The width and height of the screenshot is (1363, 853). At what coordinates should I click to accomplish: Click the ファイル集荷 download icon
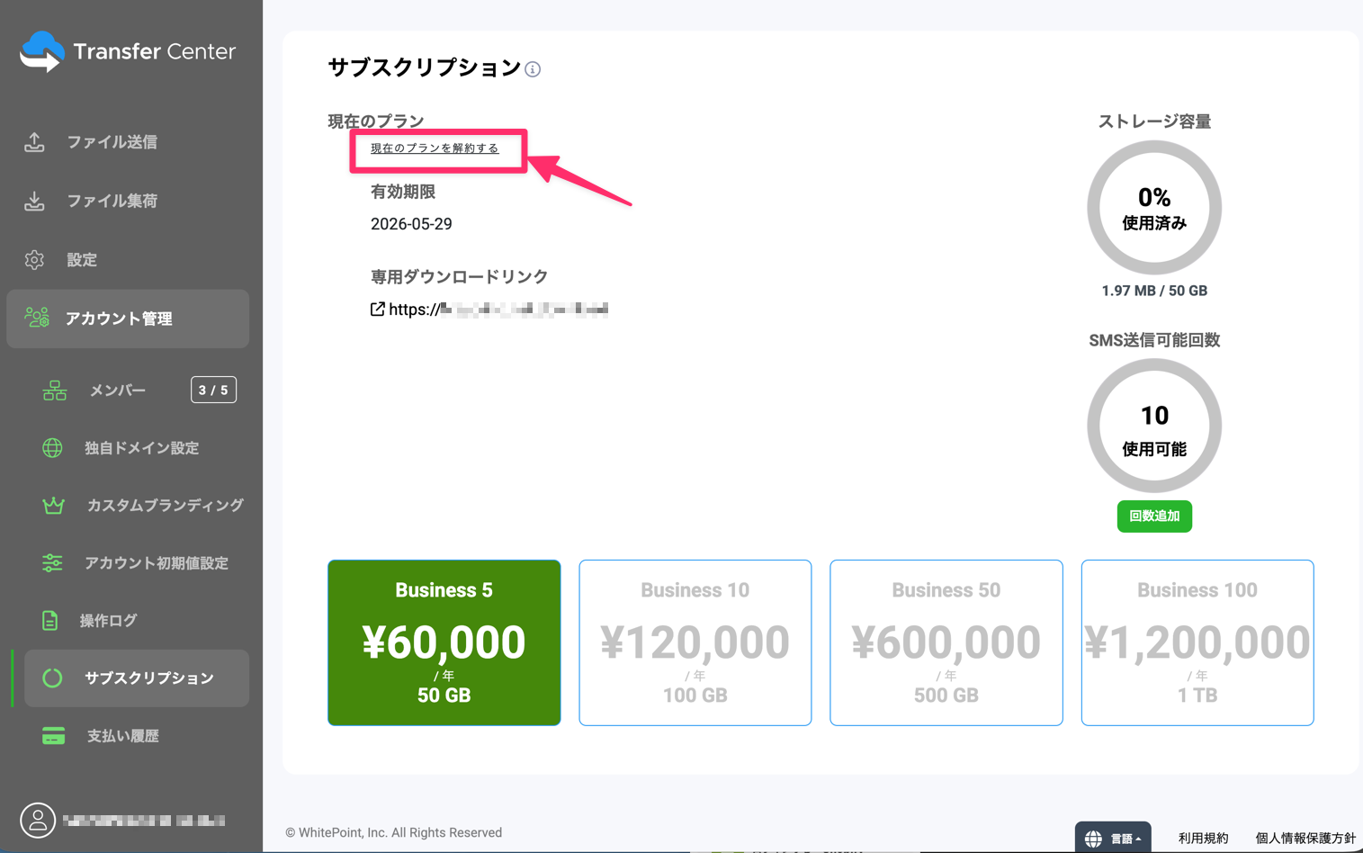33,200
